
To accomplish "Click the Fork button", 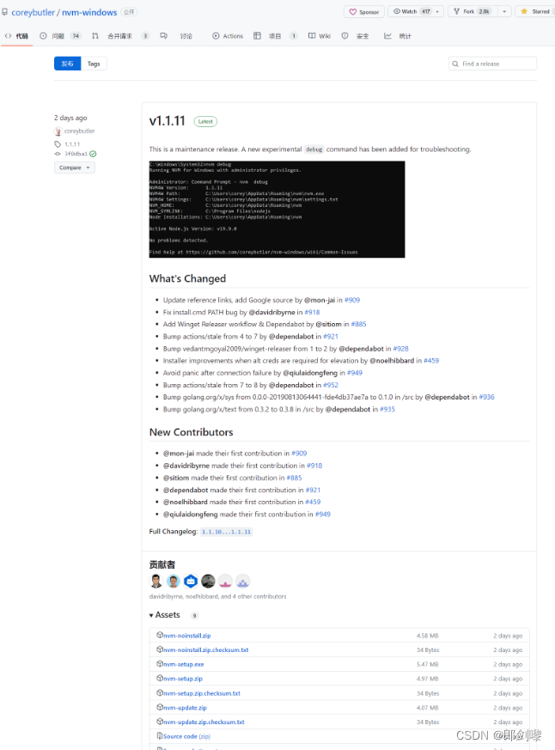I will pyautogui.click(x=473, y=11).
